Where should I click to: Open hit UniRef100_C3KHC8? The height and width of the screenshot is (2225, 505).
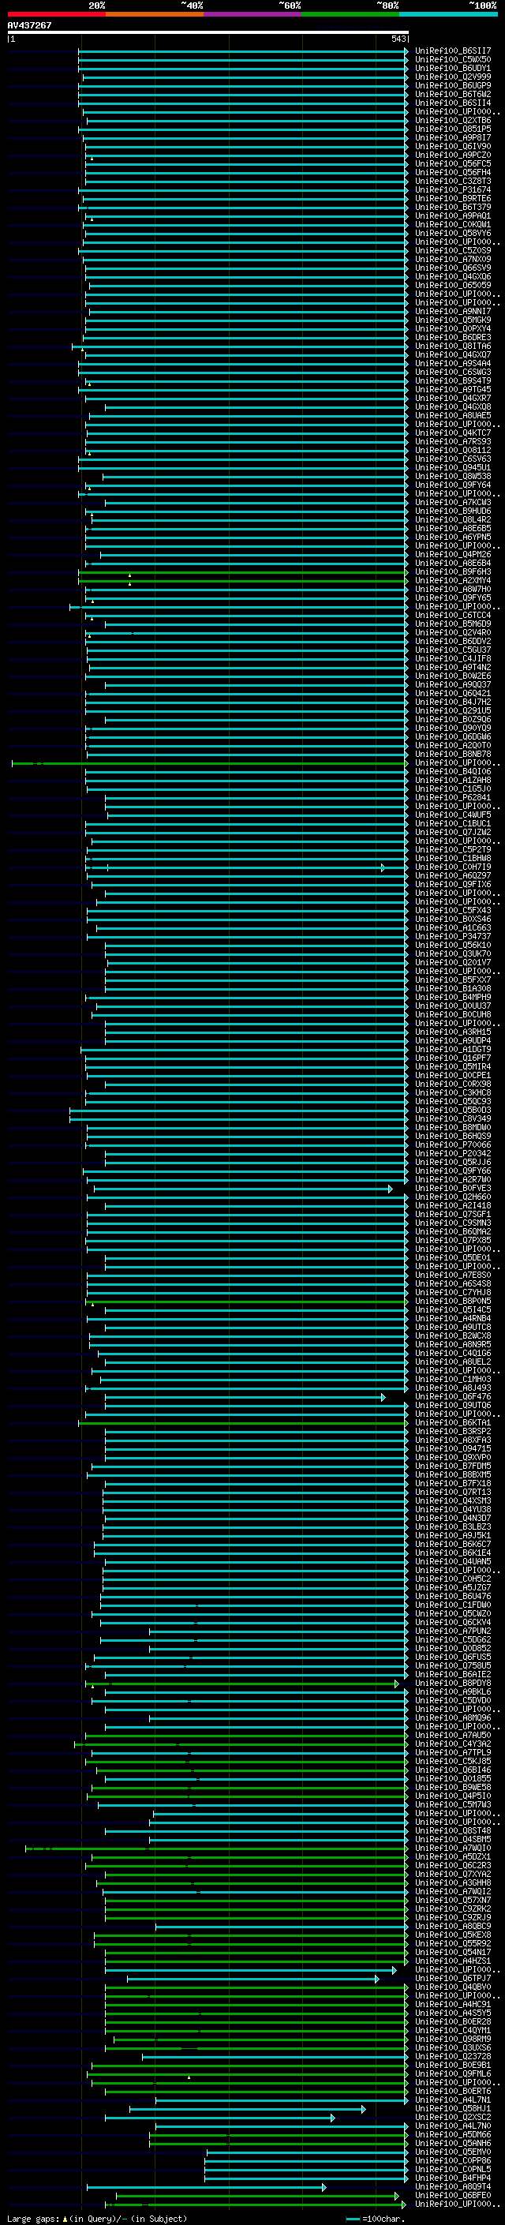452,1092
